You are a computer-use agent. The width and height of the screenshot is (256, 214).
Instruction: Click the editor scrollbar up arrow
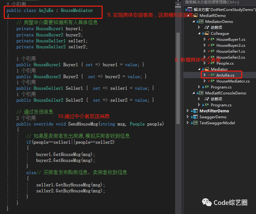(178, 4)
